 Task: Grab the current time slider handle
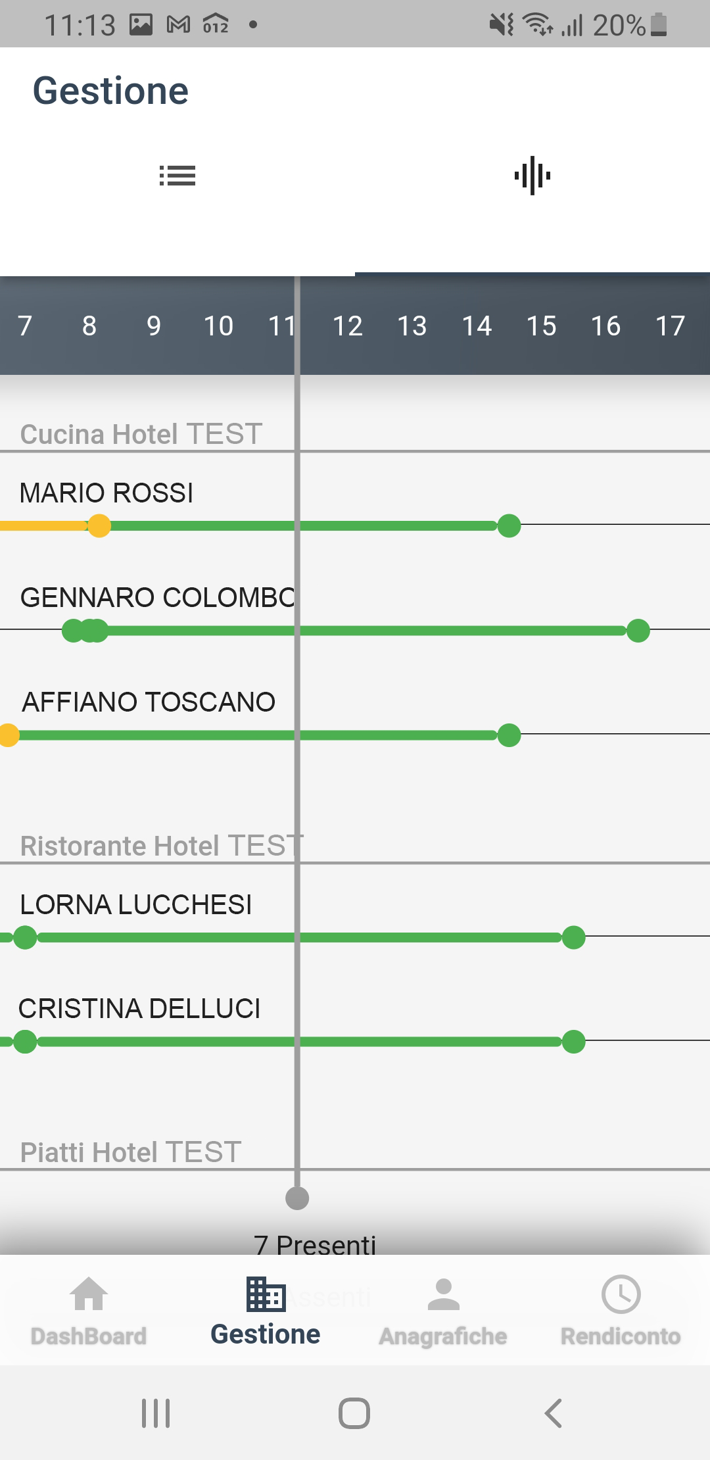[x=297, y=1198]
